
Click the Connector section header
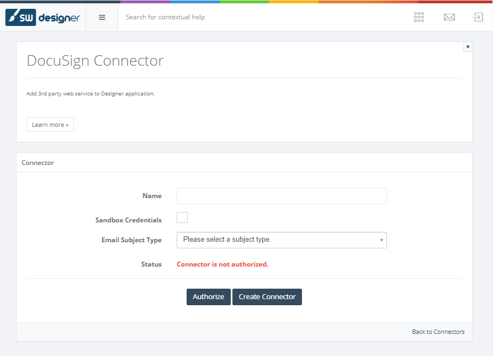click(38, 163)
